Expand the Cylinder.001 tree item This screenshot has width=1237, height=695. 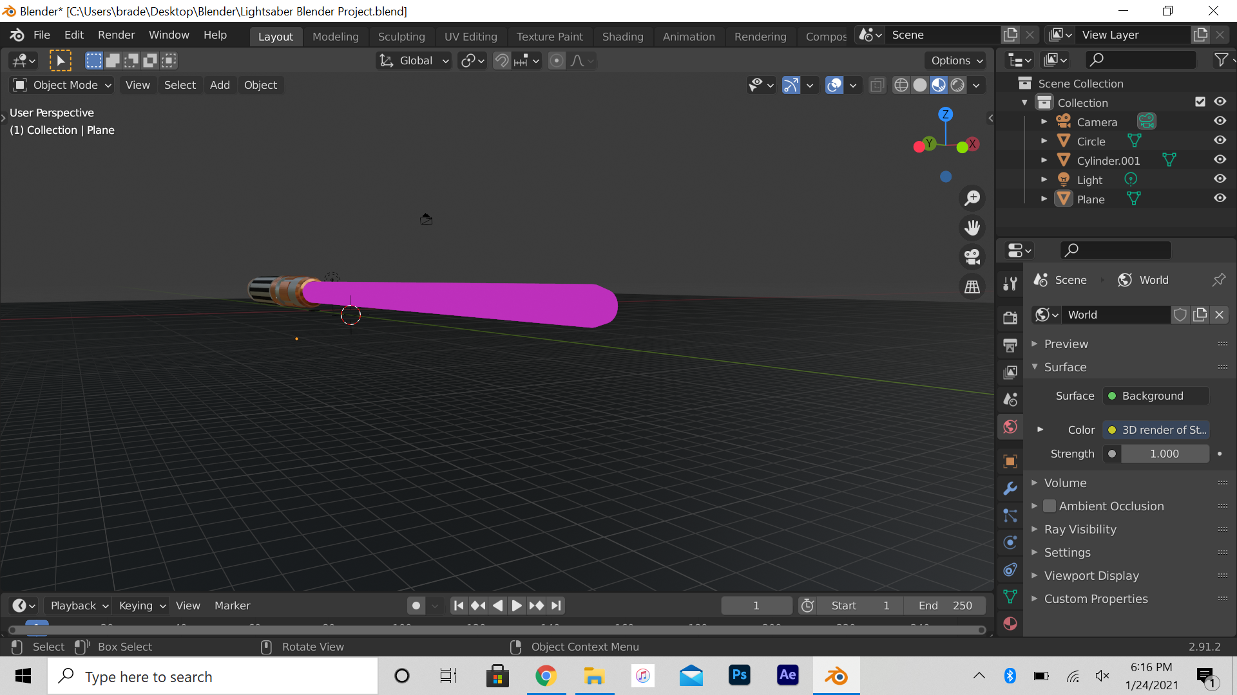1044,160
